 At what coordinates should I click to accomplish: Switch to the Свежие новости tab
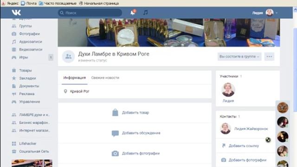pyautogui.click(x=105, y=77)
